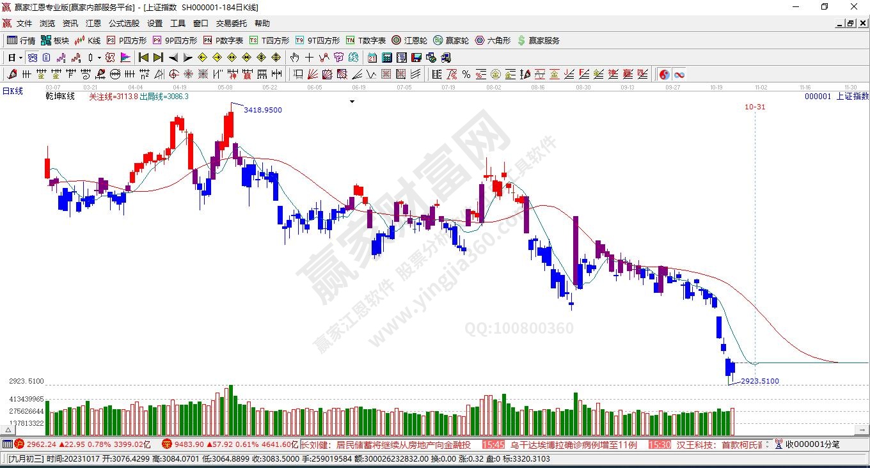The height and width of the screenshot is (468, 870).
Task: Click the calculator icon in toolbar
Action: 386,58
